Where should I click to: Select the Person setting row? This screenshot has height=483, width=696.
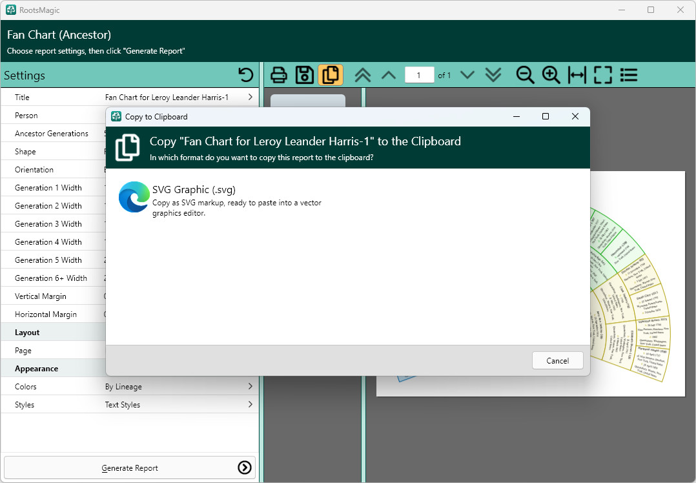click(53, 115)
